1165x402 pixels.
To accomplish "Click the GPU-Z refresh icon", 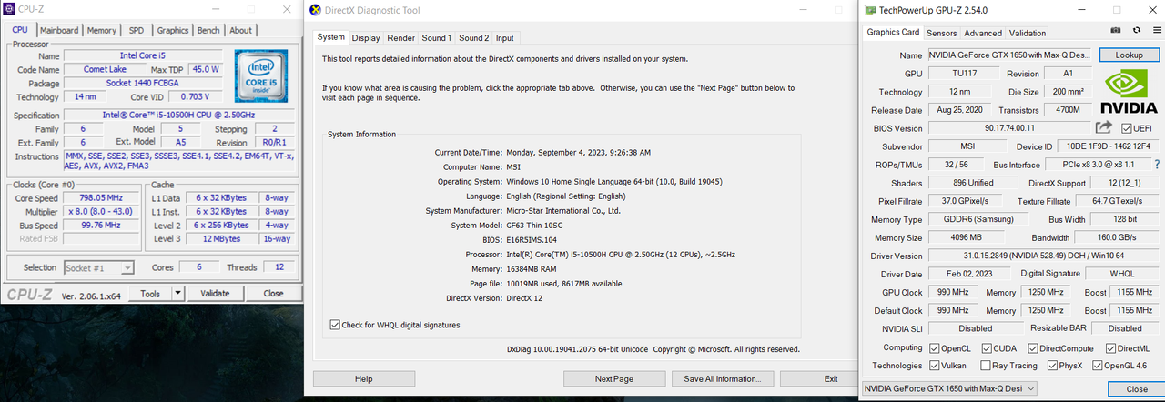I will (1136, 31).
